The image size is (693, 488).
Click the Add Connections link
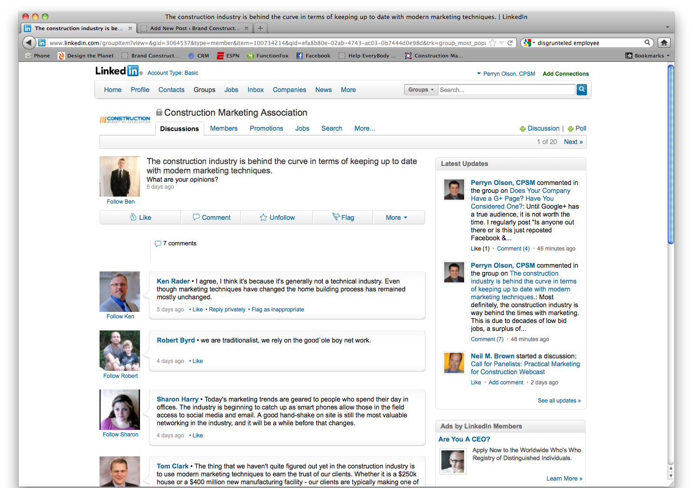click(566, 74)
